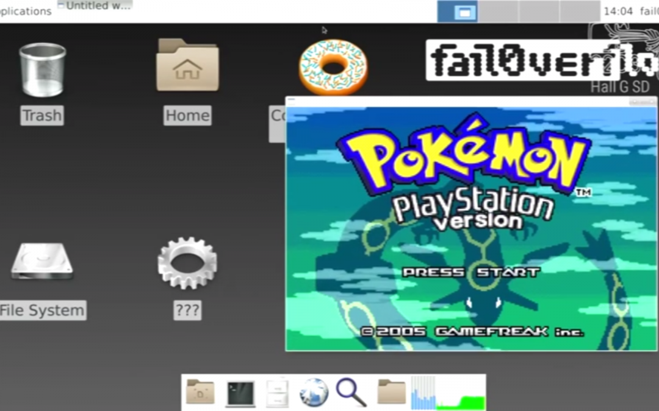Click PRESS START in the Pokémon window

(471, 272)
